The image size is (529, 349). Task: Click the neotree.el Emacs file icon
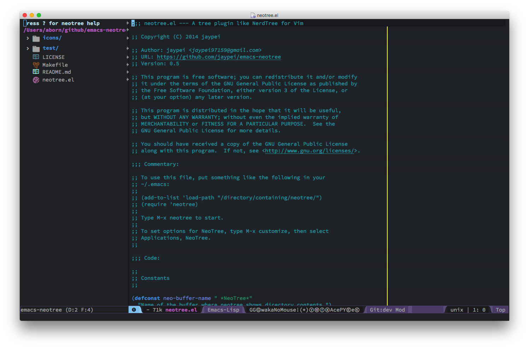pyautogui.click(x=36, y=80)
